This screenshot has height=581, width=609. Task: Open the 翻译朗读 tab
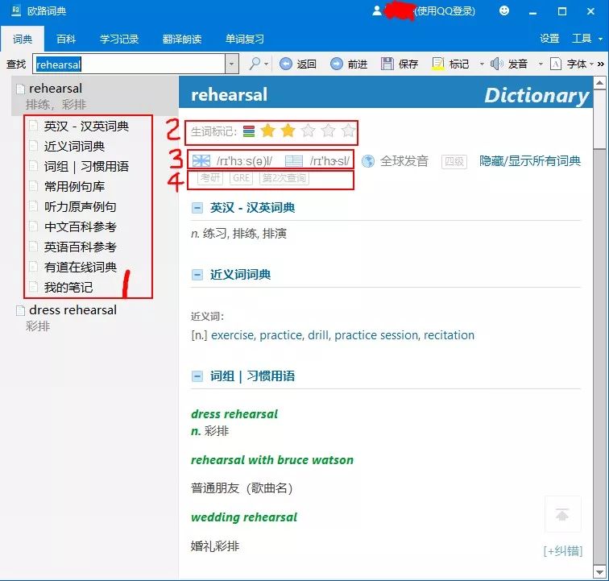pos(182,39)
